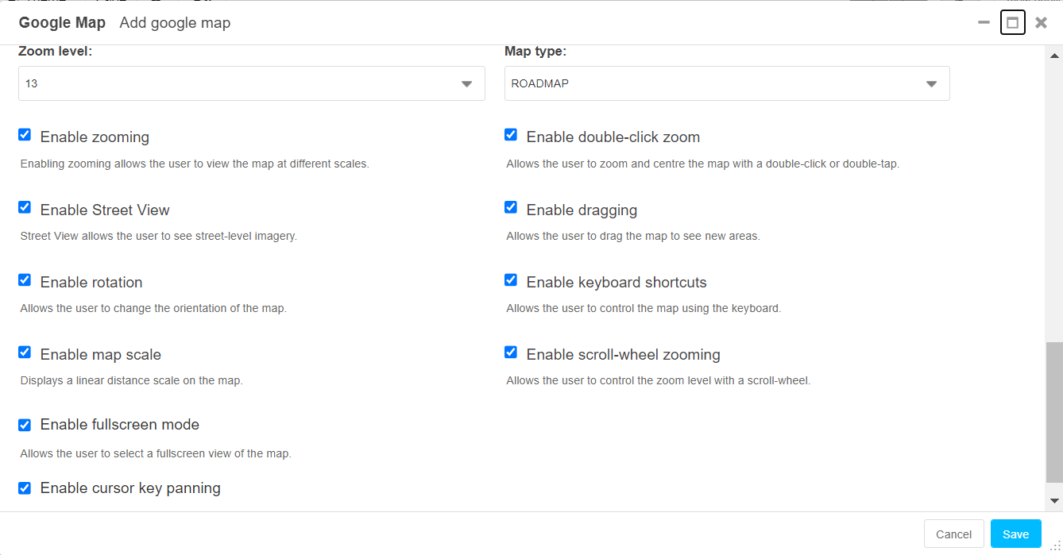Open the Zoom level dropdown
Screen dimensions: 1063x555
251,83
